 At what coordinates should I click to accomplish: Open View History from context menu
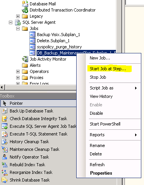point(101,96)
